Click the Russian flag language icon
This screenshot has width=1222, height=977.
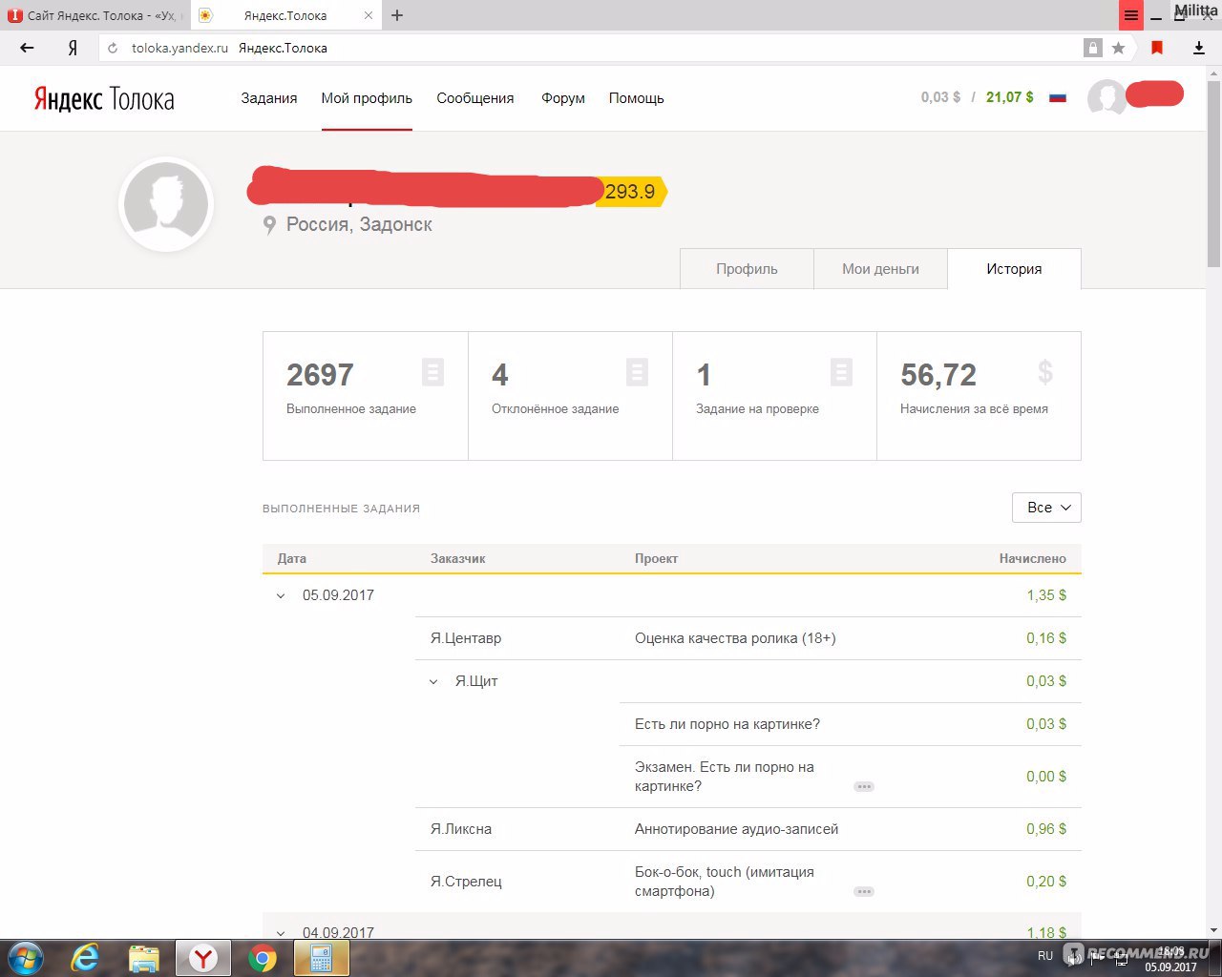tap(1058, 97)
